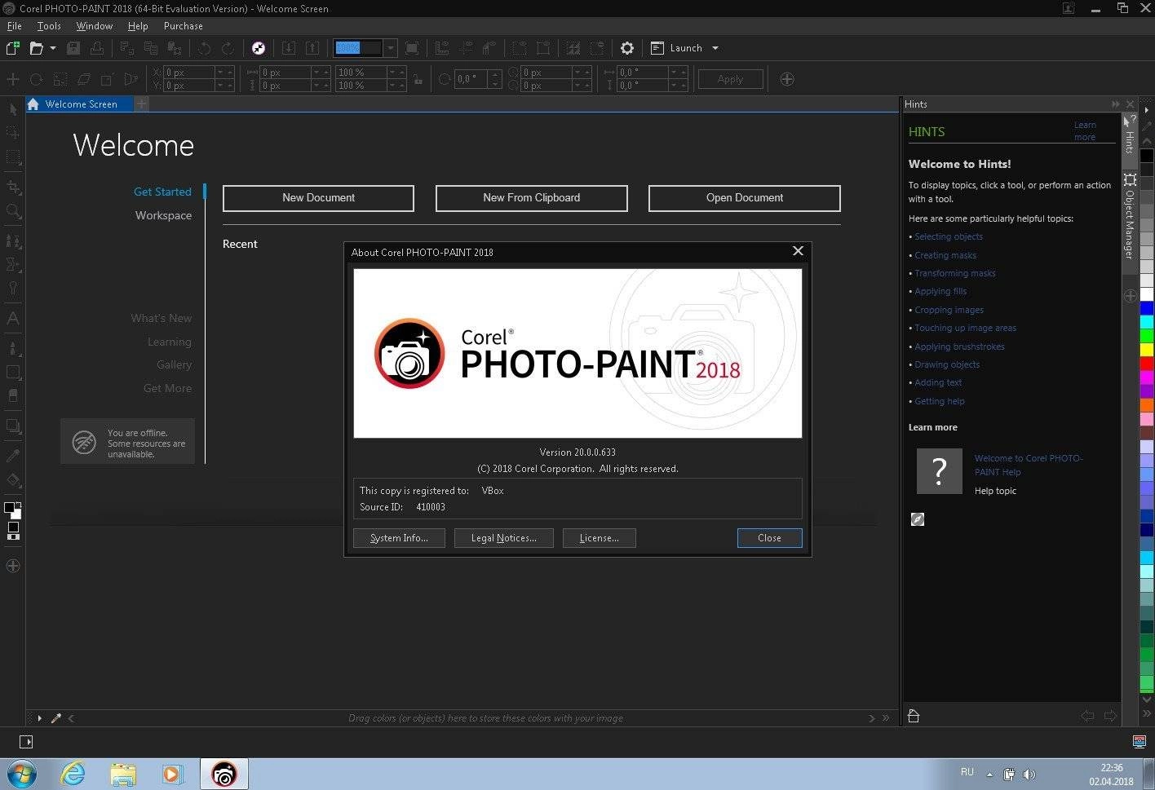1155x790 pixels.
Task: Click the New From Clipboard button
Action: coord(531,198)
